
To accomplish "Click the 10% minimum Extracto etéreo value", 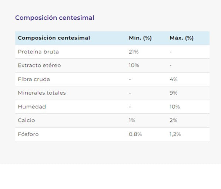I will click(x=134, y=65).
